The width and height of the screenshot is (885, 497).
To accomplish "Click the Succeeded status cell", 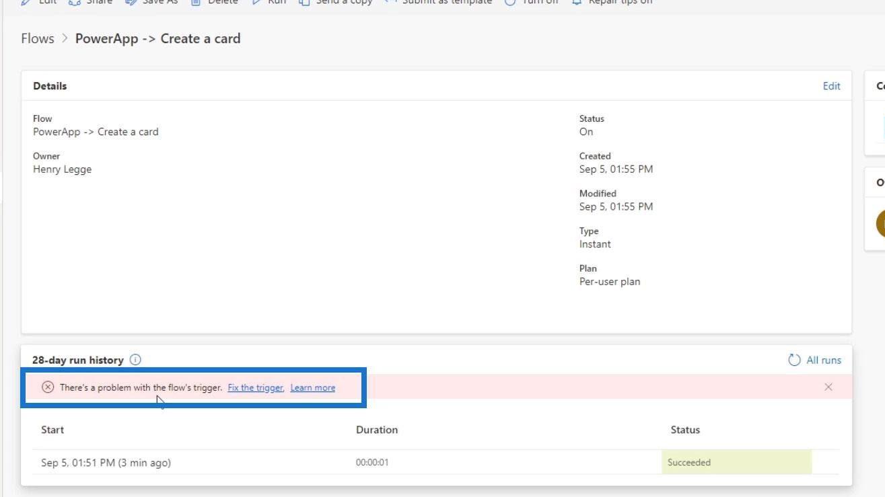I will pos(736,462).
